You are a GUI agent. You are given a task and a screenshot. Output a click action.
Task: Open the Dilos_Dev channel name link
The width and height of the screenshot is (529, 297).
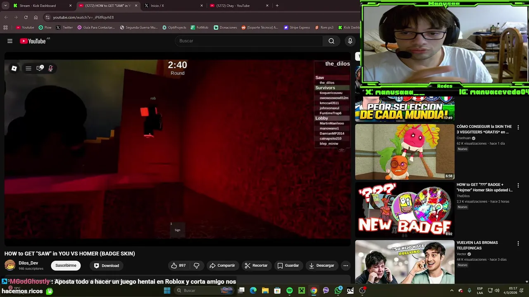(28, 263)
